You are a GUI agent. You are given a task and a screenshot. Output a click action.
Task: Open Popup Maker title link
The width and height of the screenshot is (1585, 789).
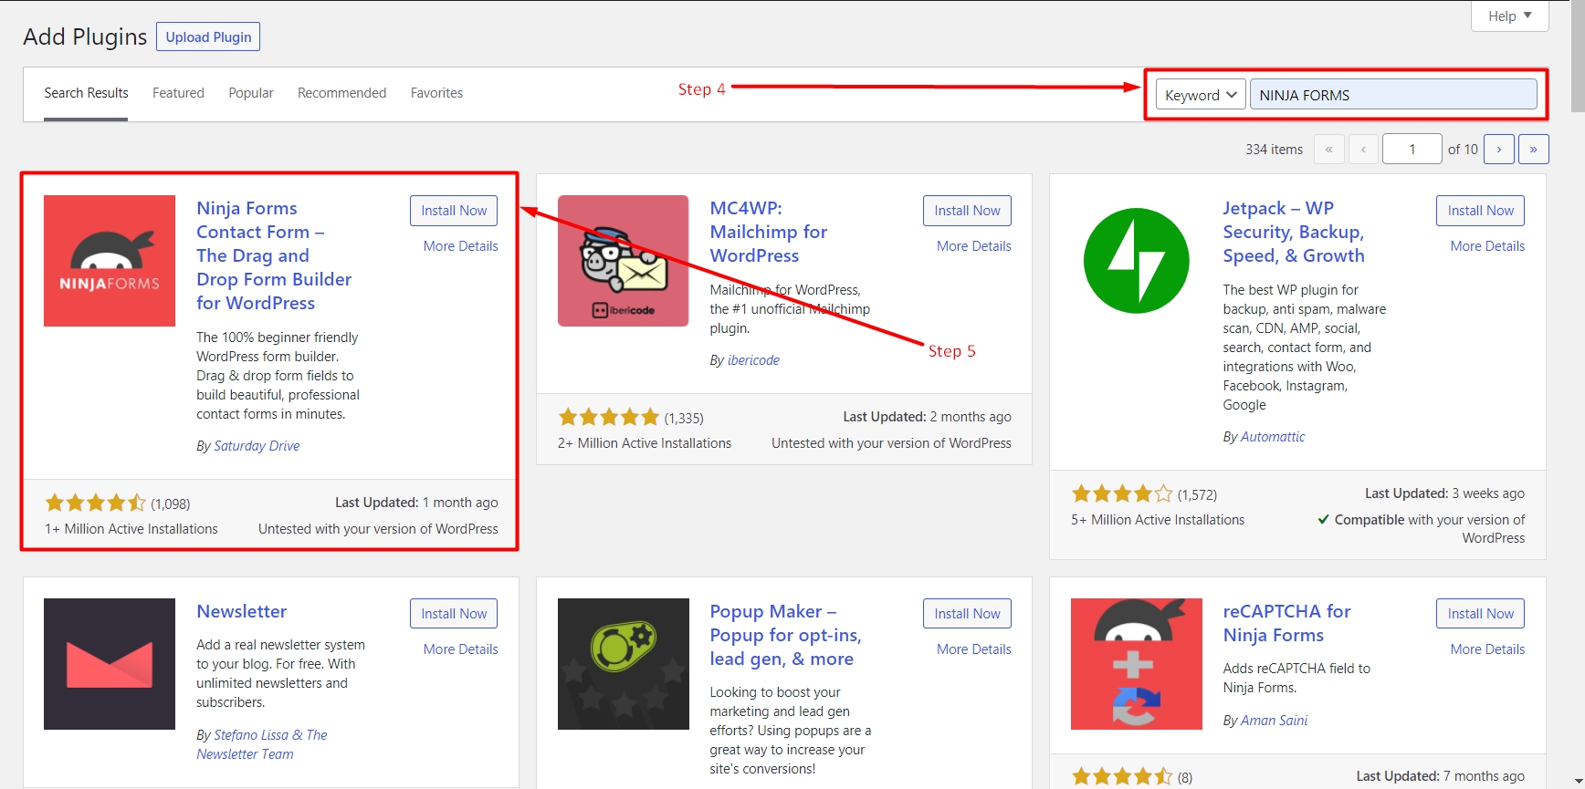(785, 635)
